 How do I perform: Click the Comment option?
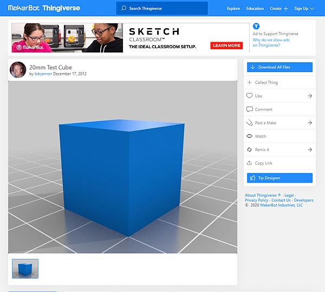click(x=279, y=109)
